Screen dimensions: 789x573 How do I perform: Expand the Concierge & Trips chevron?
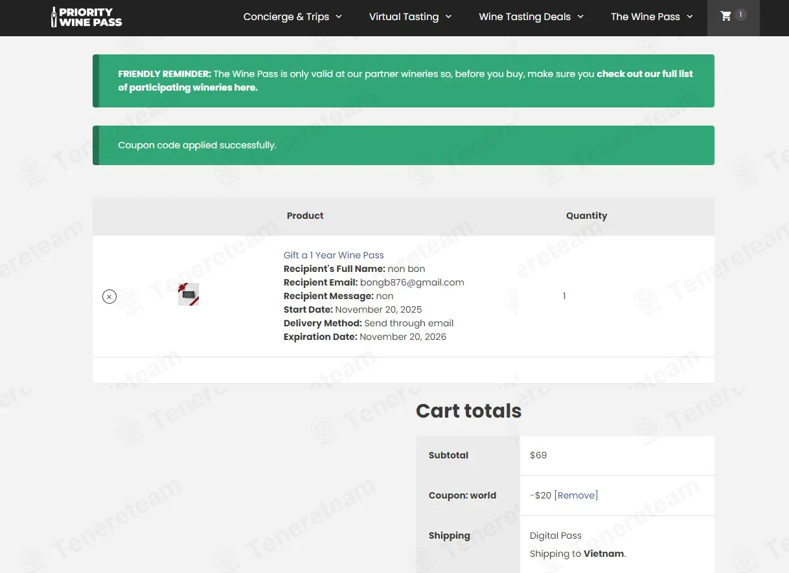tap(339, 17)
